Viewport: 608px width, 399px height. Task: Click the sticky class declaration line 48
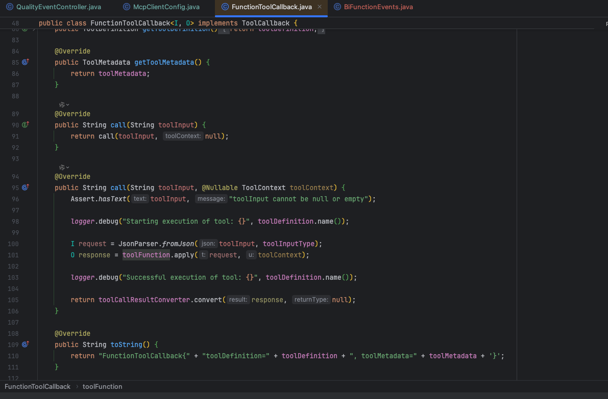pos(168,23)
